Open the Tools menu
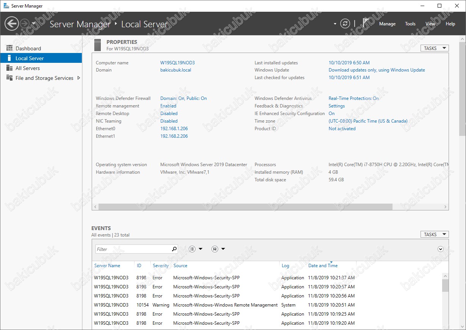This screenshot has width=466, height=330. tap(410, 24)
